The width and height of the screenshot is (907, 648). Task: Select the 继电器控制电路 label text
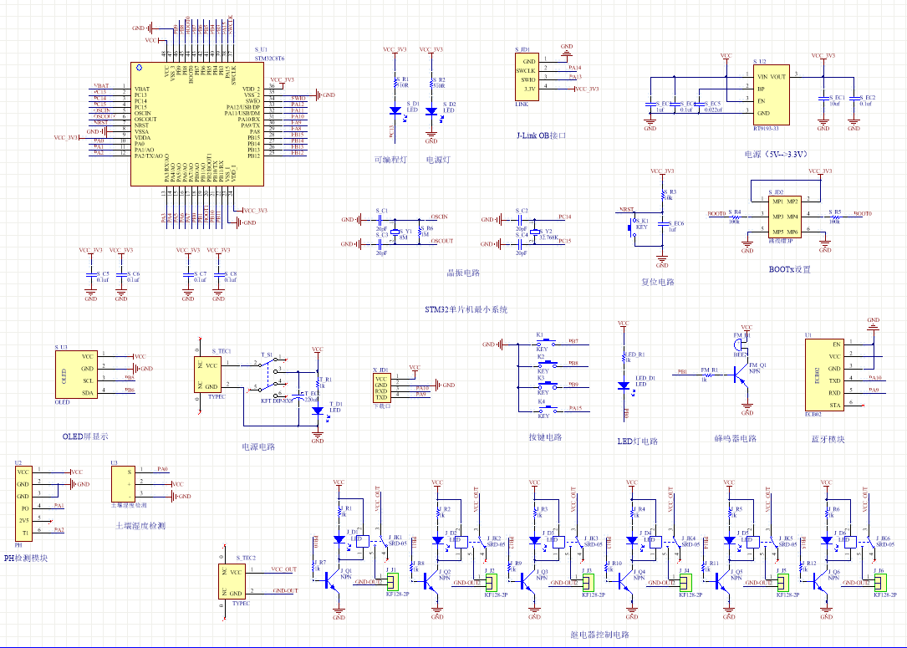click(x=599, y=635)
